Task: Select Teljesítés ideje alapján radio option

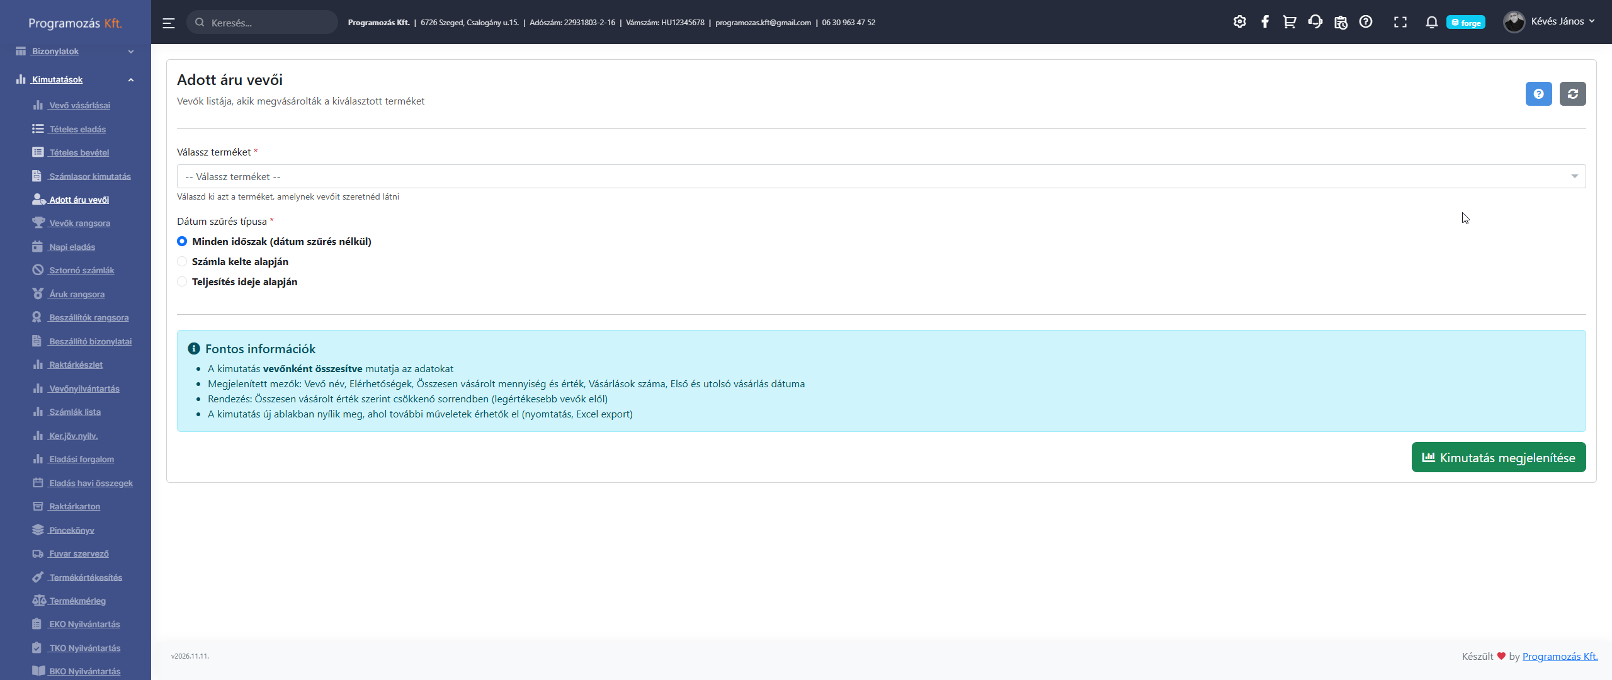Action: click(x=182, y=281)
